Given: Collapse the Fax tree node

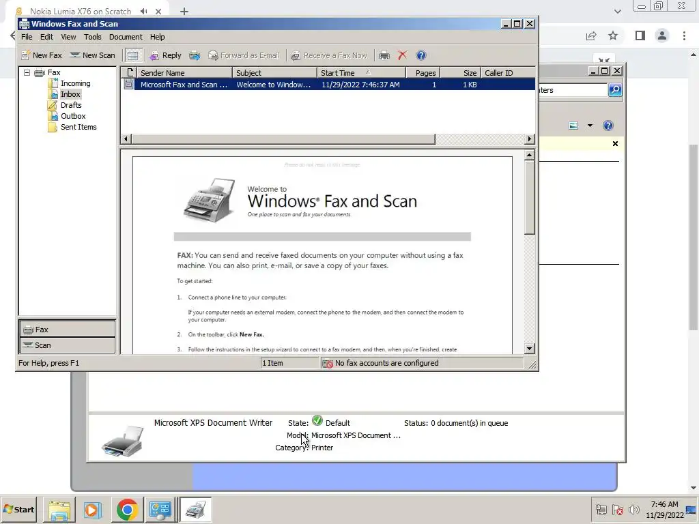Looking at the screenshot, I should pyautogui.click(x=27, y=72).
